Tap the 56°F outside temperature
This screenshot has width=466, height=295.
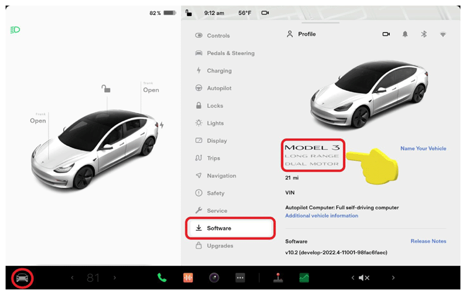[x=245, y=13]
